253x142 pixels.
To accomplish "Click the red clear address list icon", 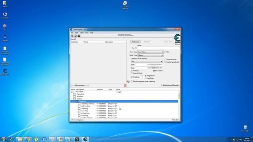I will 125,86.
